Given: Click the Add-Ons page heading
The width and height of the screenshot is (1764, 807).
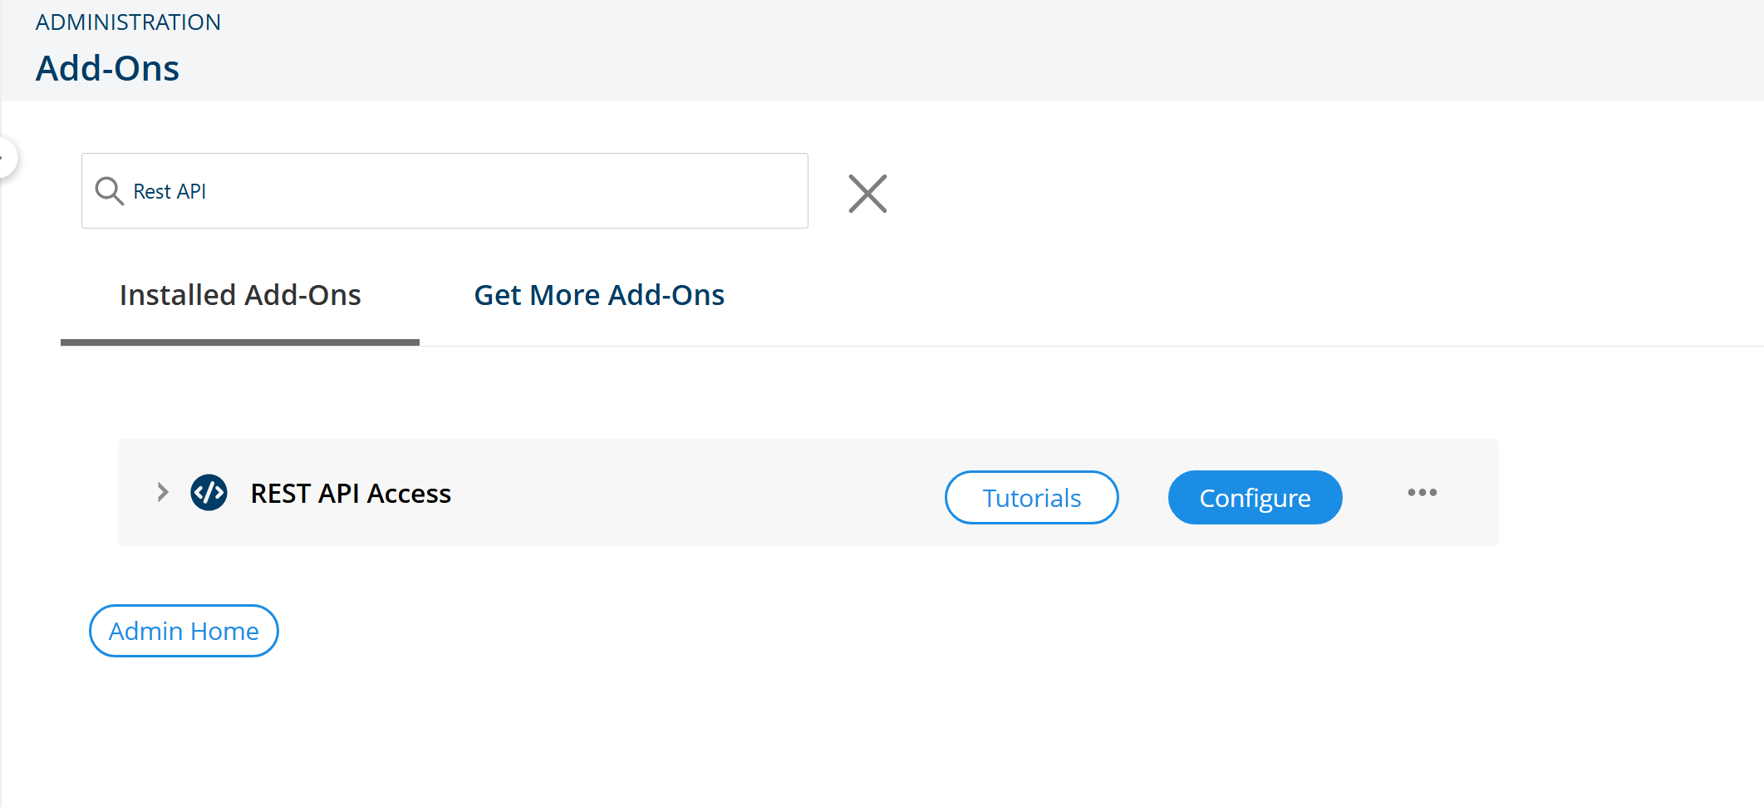Looking at the screenshot, I should coord(107,68).
